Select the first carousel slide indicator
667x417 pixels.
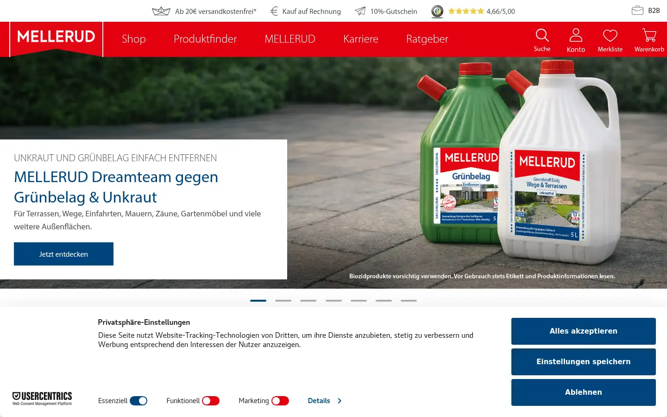tap(258, 301)
